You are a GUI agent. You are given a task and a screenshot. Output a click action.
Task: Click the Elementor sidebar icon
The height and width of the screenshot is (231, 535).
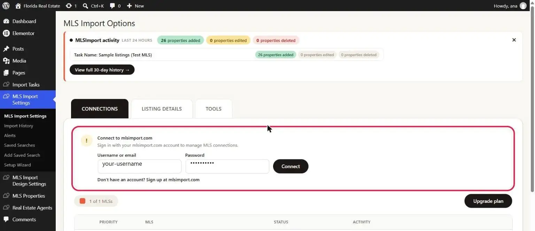point(6,33)
